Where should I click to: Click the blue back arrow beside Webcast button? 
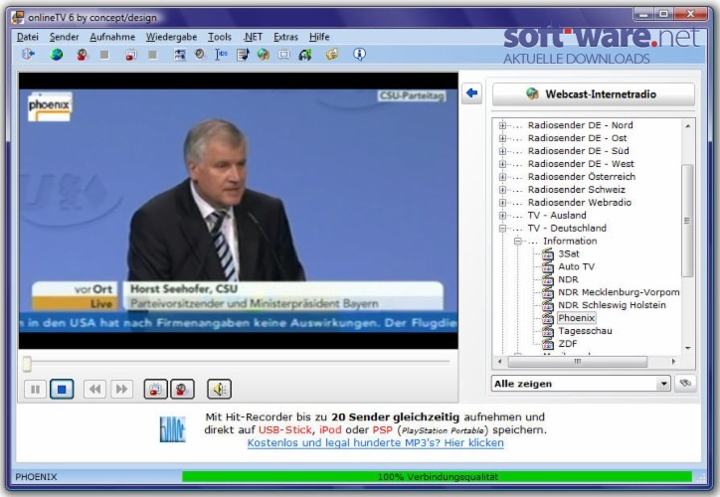coord(471,93)
